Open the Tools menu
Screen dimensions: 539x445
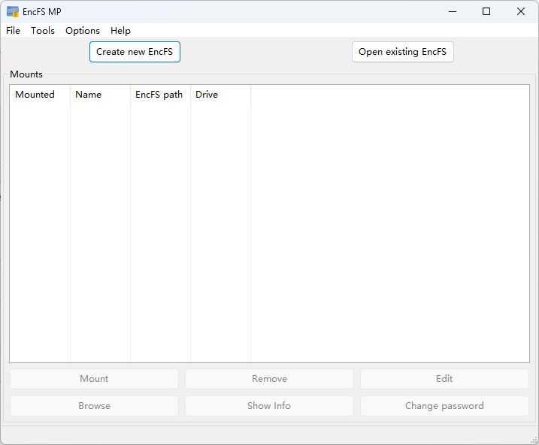pyautogui.click(x=43, y=31)
